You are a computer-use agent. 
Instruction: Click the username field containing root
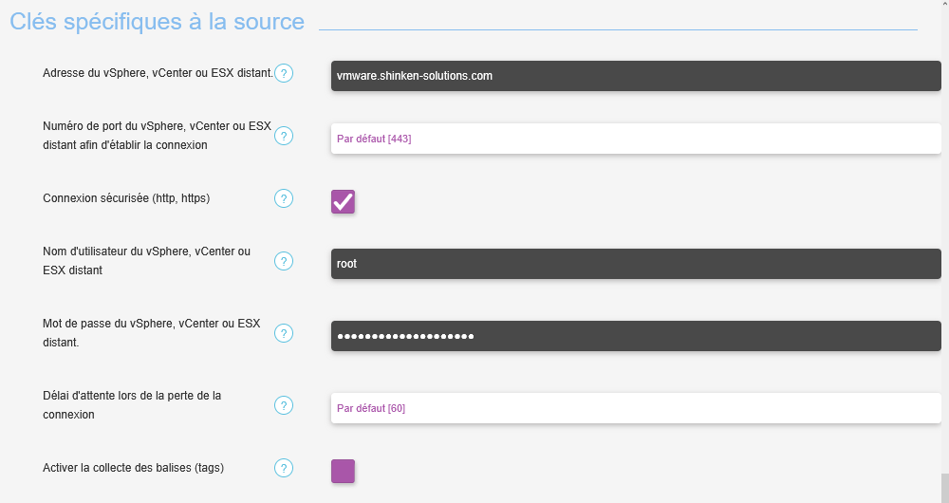coord(636,264)
